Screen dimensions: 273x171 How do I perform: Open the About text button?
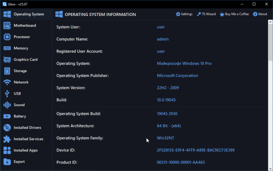(x=262, y=14)
